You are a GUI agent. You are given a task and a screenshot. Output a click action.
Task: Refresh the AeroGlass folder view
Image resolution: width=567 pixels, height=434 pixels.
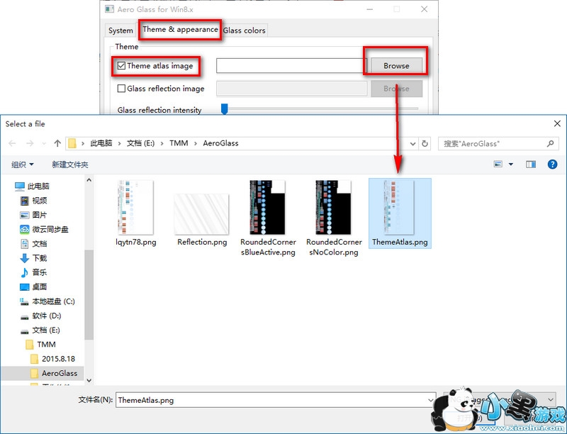pyautogui.click(x=425, y=143)
